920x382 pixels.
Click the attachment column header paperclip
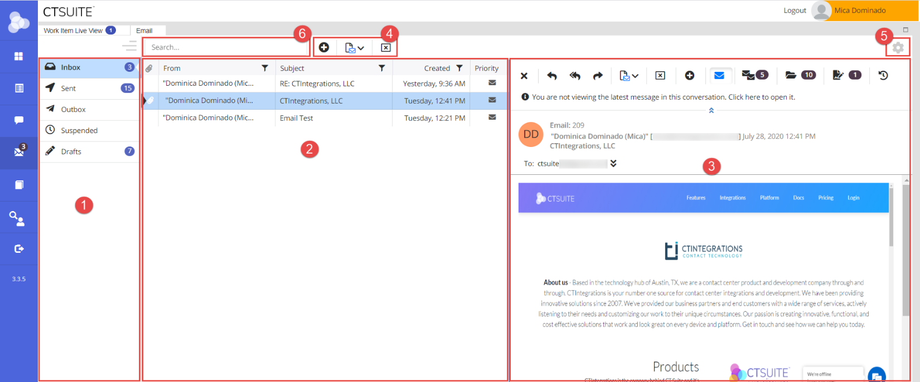[x=149, y=68]
